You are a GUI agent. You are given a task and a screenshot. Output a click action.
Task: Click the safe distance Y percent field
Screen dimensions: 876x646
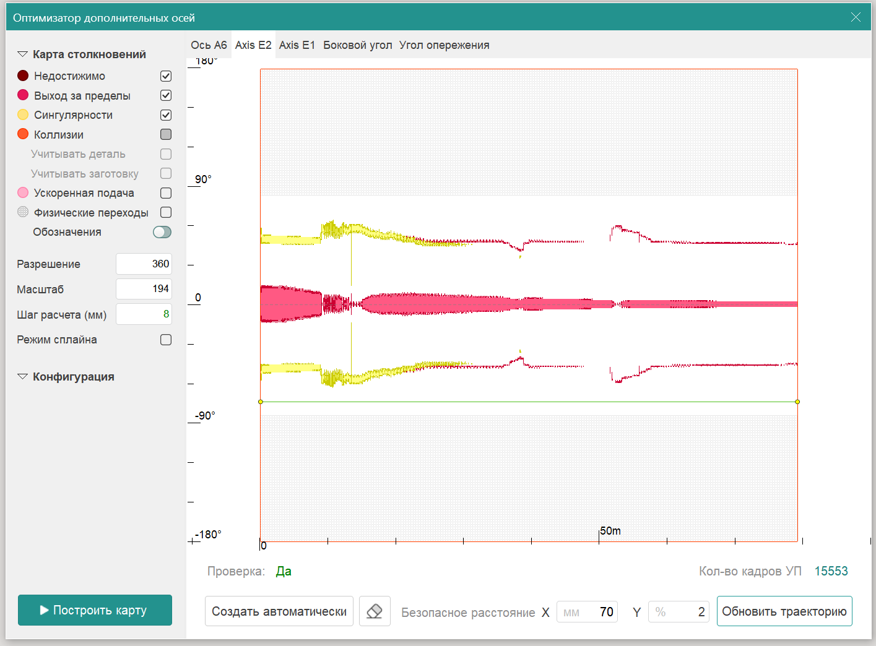[x=679, y=612]
